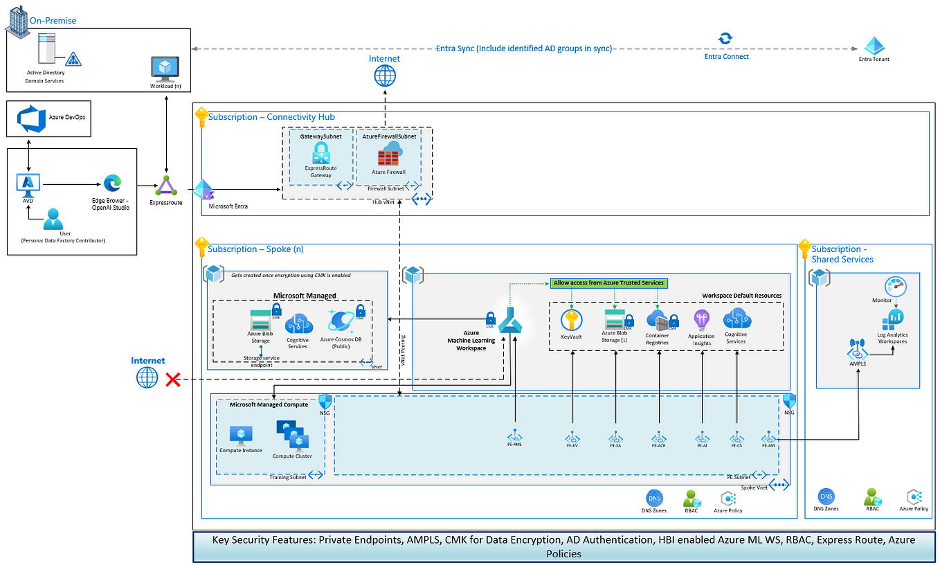Select the Azure DevOps icon
The width and height of the screenshot is (940, 565).
pos(30,118)
